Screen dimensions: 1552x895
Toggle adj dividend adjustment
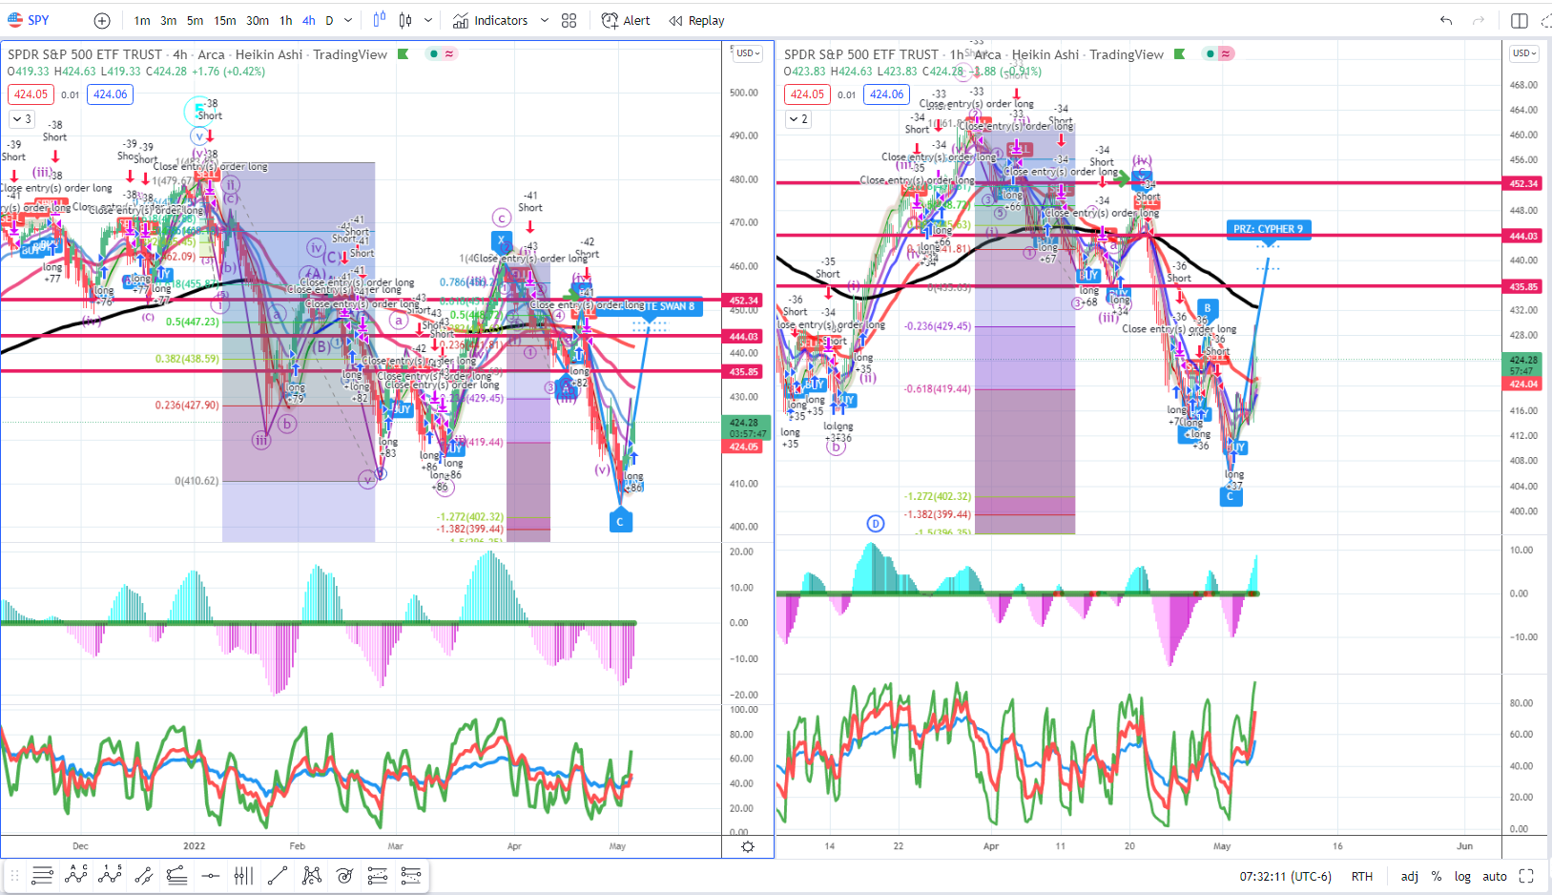point(1409,876)
